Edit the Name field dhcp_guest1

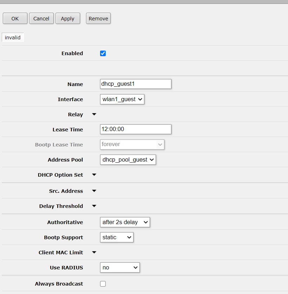click(136, 84)
